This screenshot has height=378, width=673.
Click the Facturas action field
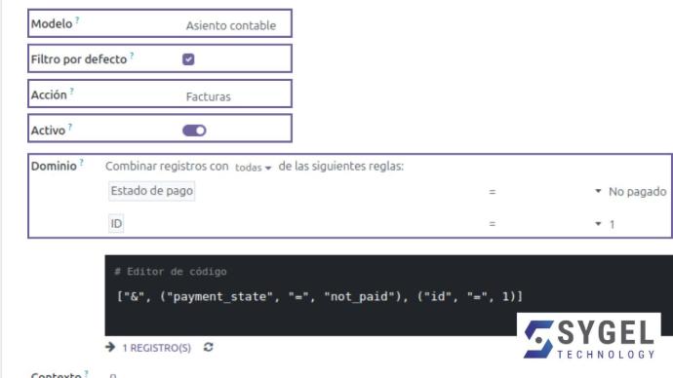pos(208,96)
